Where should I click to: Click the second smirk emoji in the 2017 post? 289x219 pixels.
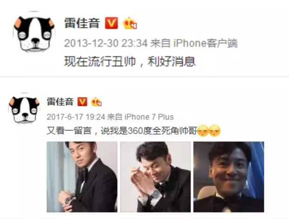[215, 130]
